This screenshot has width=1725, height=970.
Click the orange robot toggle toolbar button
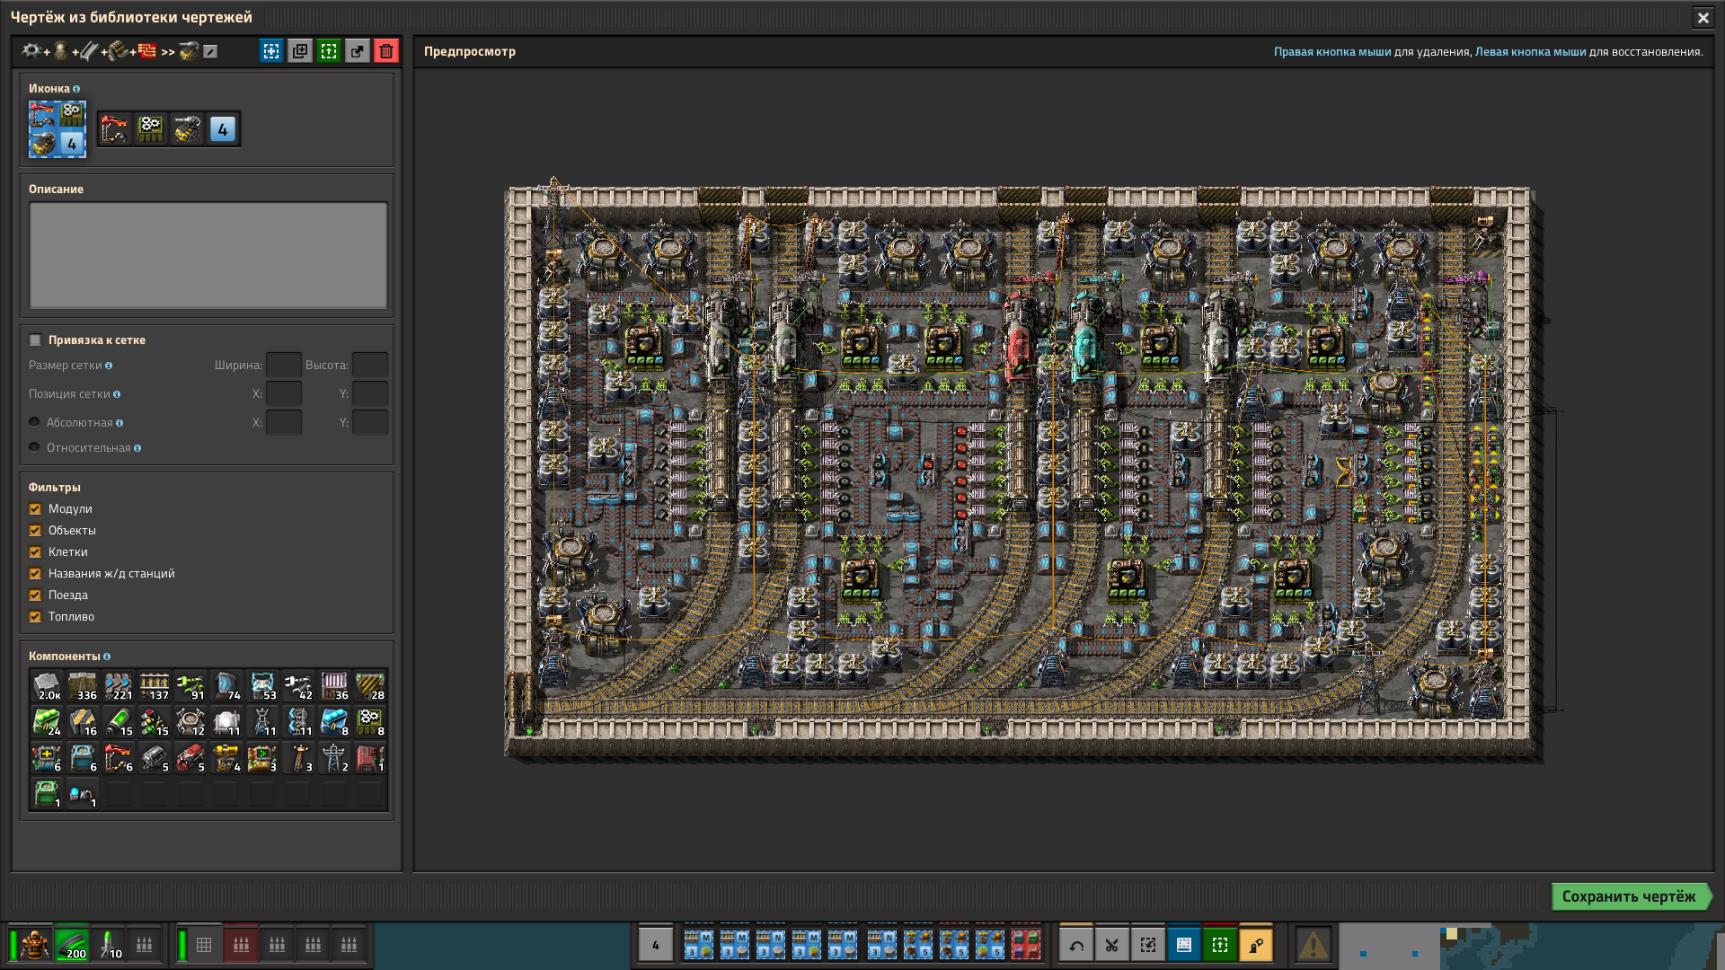tap(1256, 945)
